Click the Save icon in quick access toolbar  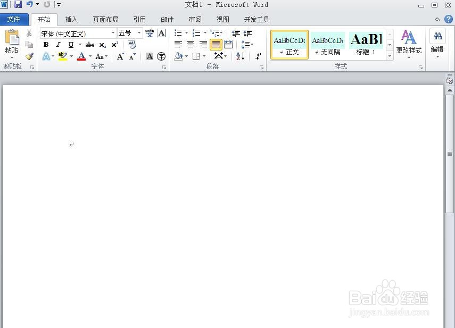tap(18, 4)
